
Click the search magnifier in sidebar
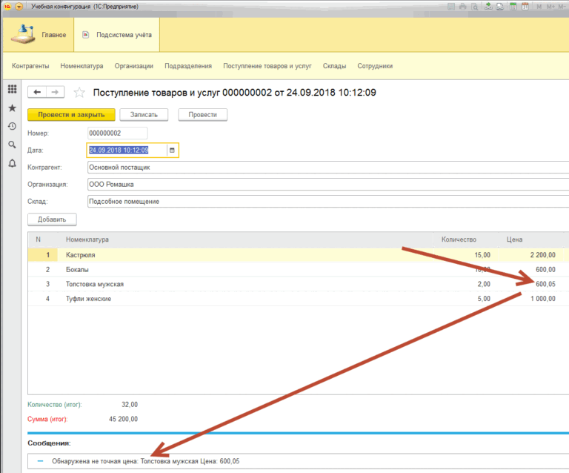tap(12, 145)
